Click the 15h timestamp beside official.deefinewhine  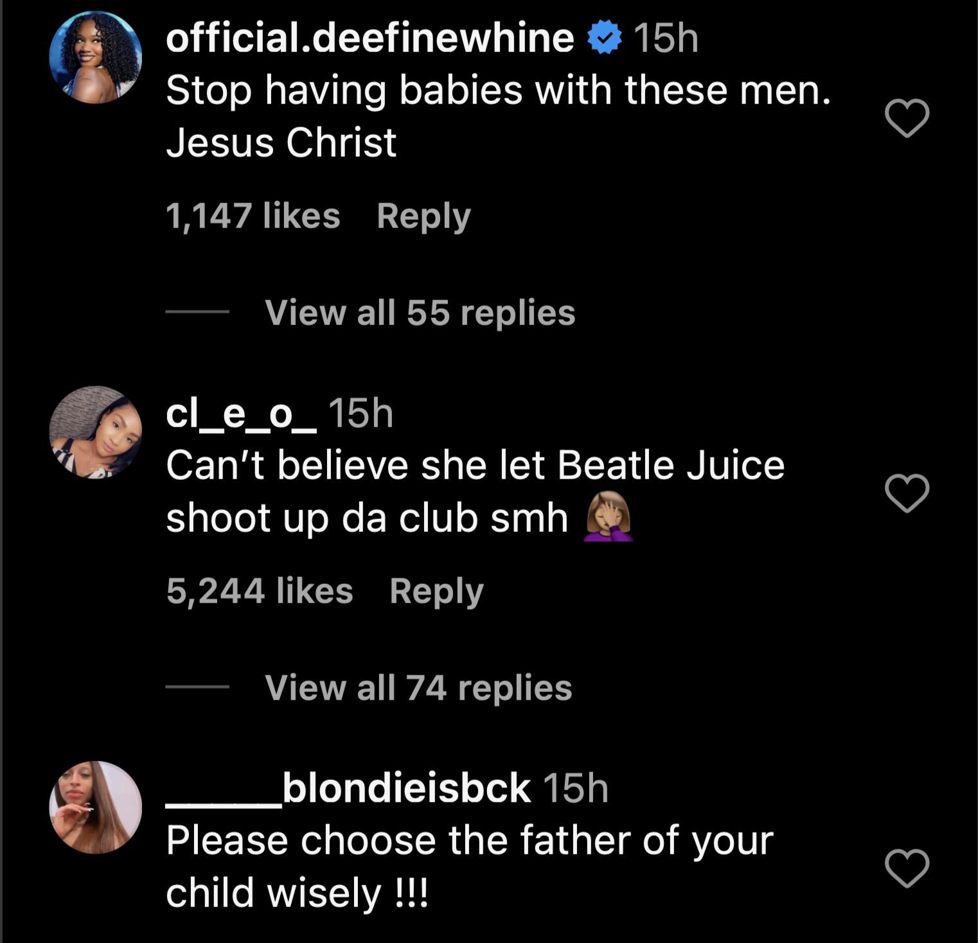click(x=666, y=38)
